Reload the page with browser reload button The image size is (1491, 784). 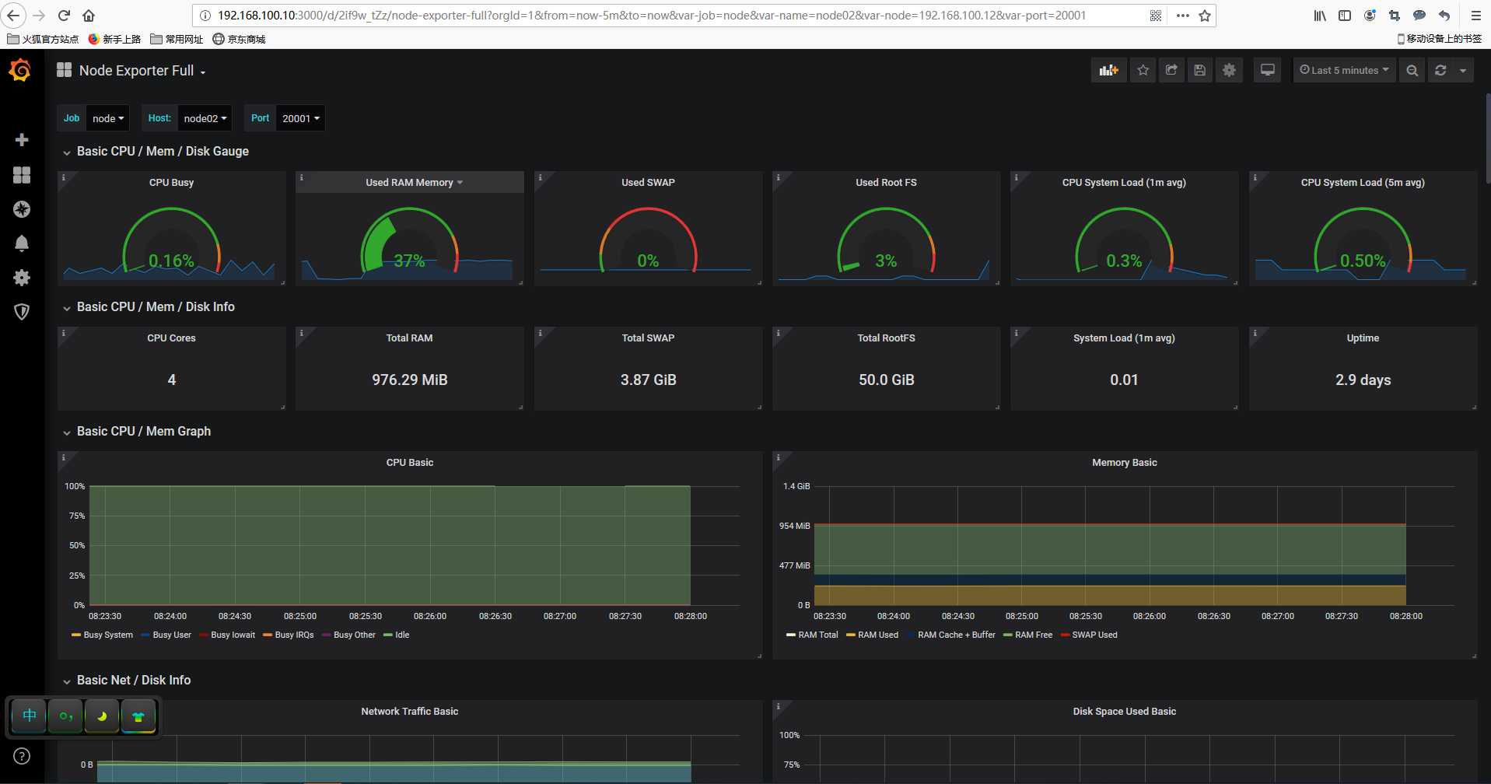65,16
